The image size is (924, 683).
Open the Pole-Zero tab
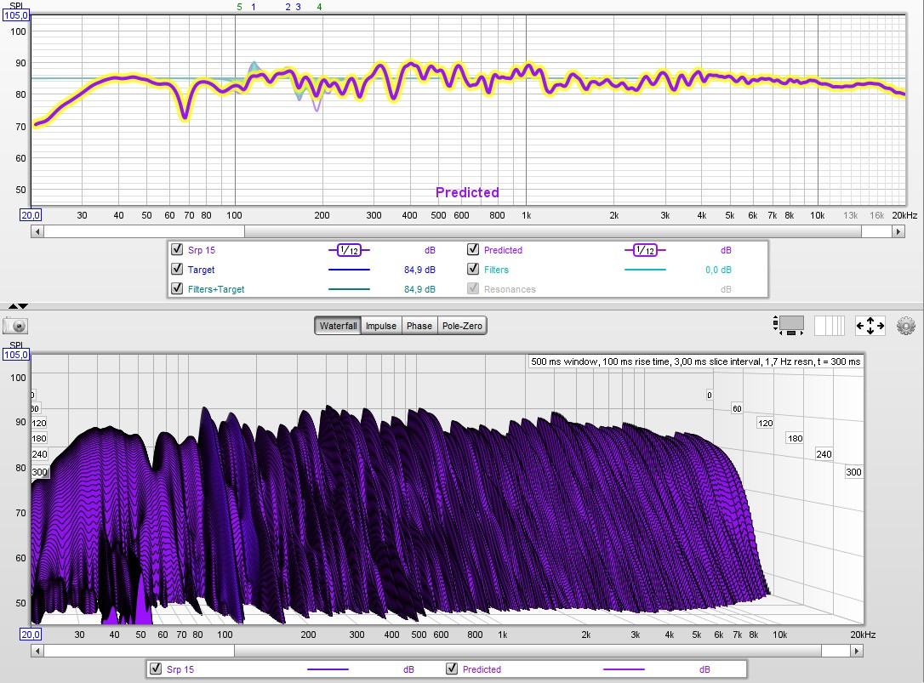pos(461,326)
